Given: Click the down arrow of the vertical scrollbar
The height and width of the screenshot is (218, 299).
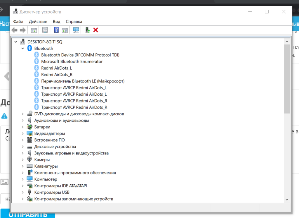Looking at the screenshot, I should point(287,199).
